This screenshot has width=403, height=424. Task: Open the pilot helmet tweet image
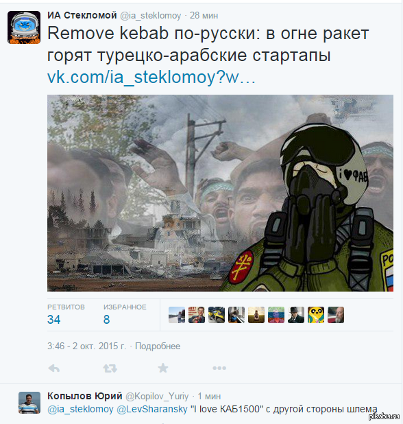(220, 193)
